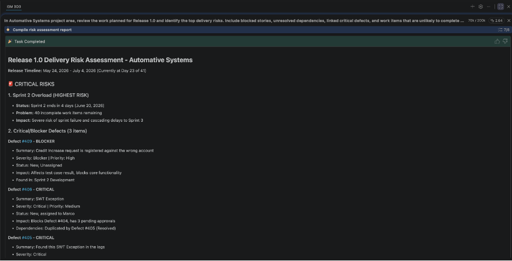Close the task header with the X beside 2.64
The height and width of the screenshot is (261, 512).
(x=508, y=21)
